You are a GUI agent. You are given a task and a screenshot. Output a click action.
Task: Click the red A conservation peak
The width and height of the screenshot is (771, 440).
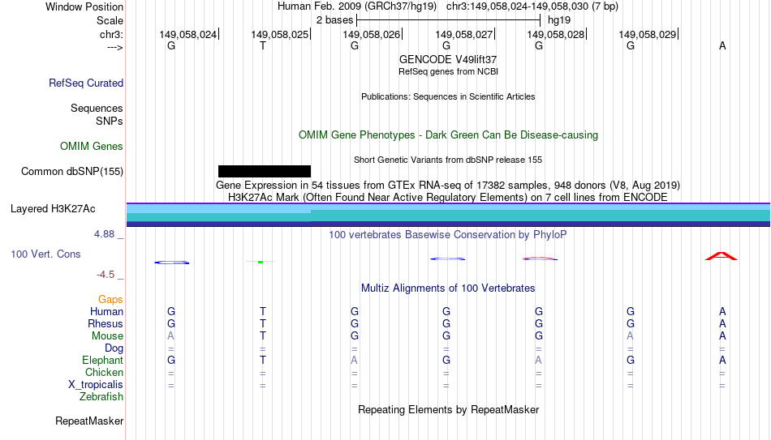click(x=721, y=256)
